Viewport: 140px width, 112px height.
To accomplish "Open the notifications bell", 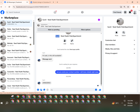I will pos(130,12).
